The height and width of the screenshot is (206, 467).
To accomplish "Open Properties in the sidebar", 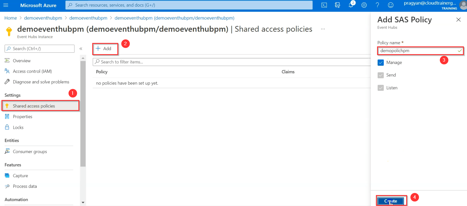I will 22,116.
